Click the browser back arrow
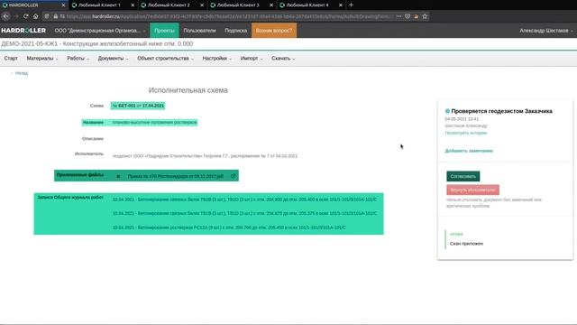This screenshot has height=325, width=577. [6, 16]
